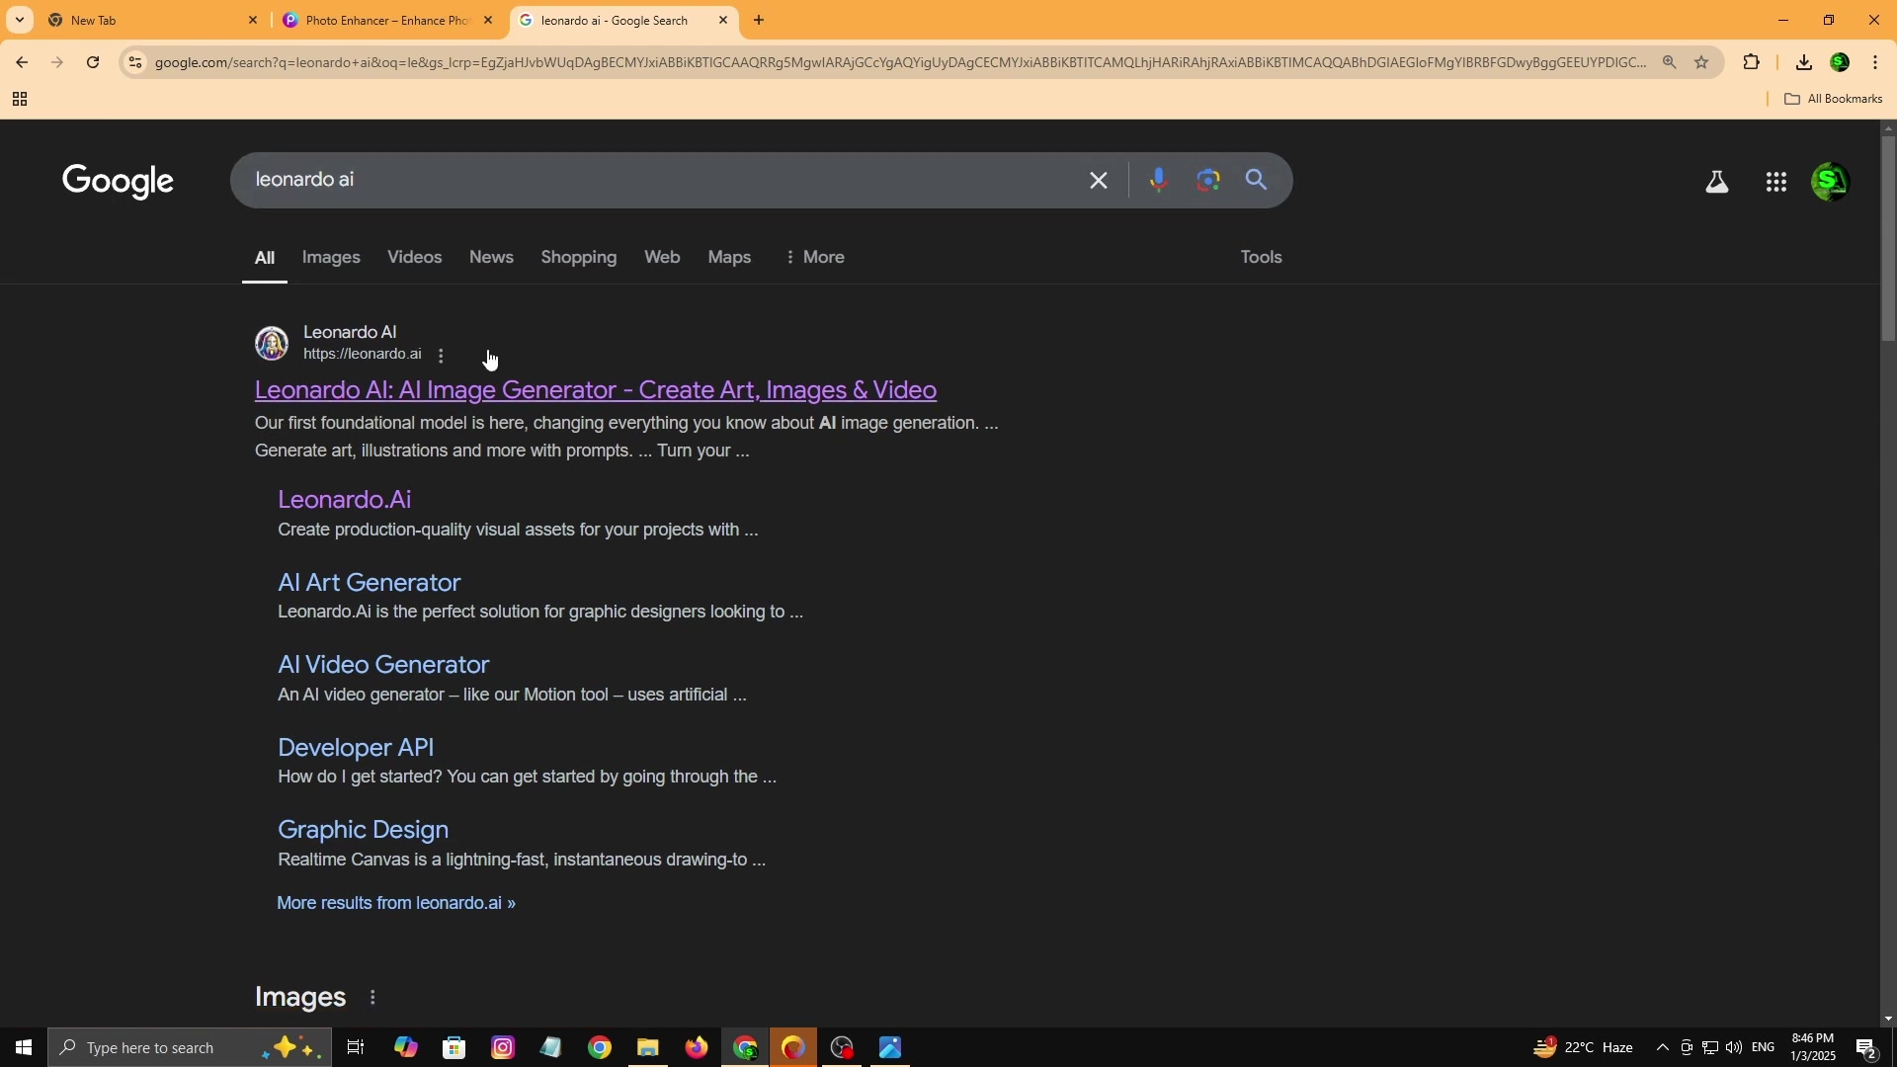Open Google account profile avatar
1897x1067 pixels.
click(x=1831, y=182)
